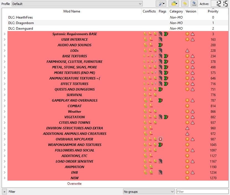Sort by Conflicts column header
230x195 pixels.
(x=149, y=11)
